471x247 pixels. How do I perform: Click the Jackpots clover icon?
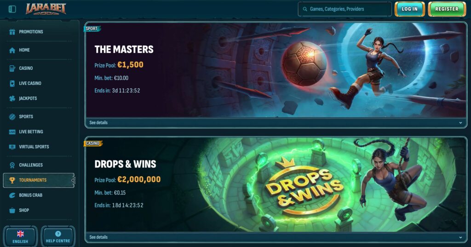pos(12,98)
